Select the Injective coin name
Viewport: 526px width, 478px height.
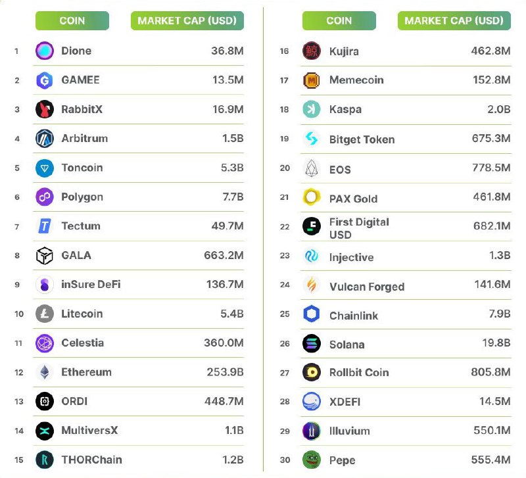pyautogui.click(x=352, y=257)
